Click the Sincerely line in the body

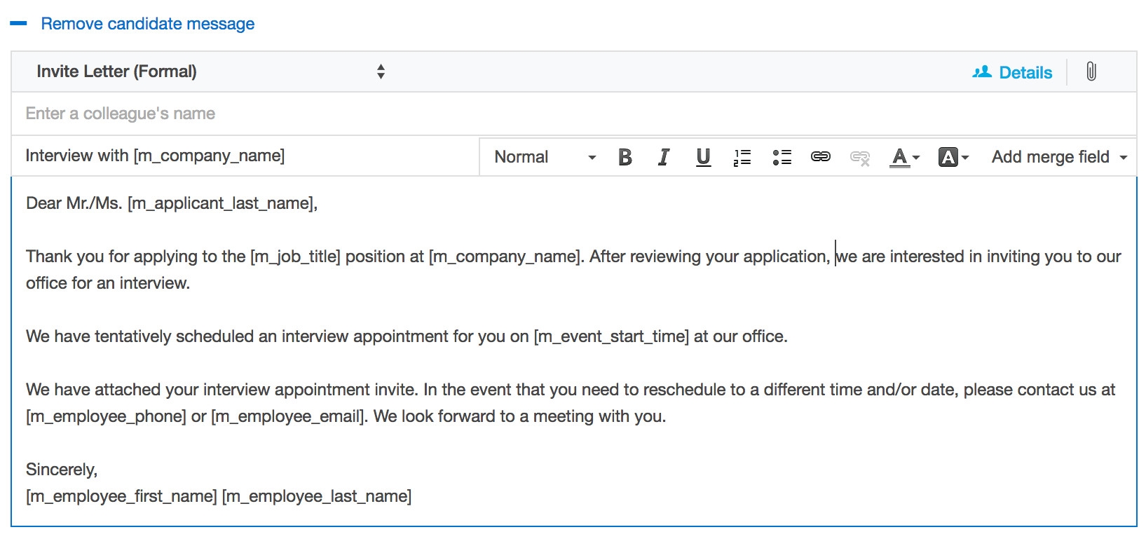[x=62, y=470]
